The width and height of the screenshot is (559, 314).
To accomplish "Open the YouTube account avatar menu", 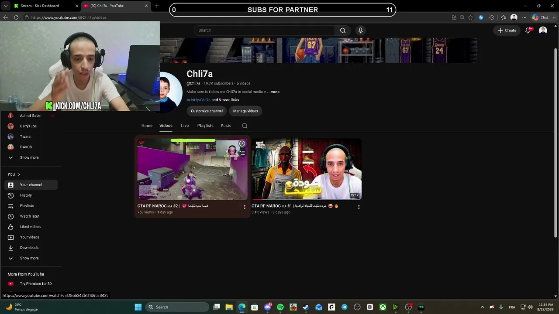I will (x=543, y=31).
